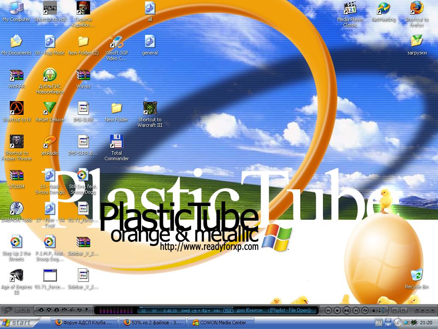Select the '13 - Naidi Svoyu Dorogu' audio file

pyautogui.click(x=50, y=182)
